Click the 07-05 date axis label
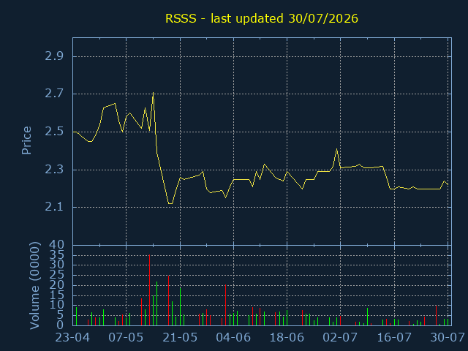468x351 pixels. coord(126,338)
